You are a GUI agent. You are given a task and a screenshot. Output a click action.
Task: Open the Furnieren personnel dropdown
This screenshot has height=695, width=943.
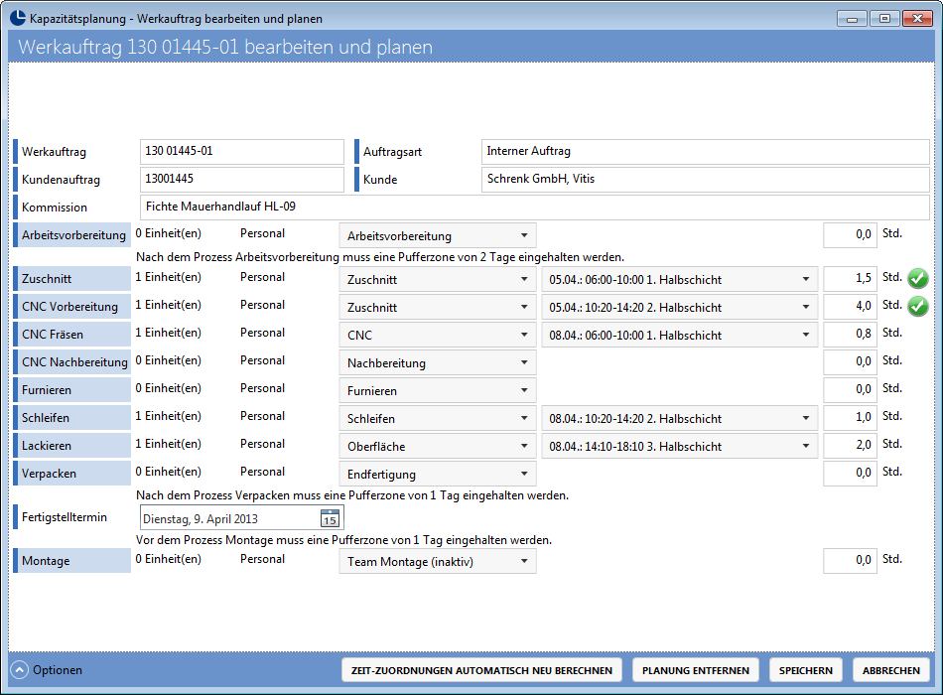coord(437,390)
